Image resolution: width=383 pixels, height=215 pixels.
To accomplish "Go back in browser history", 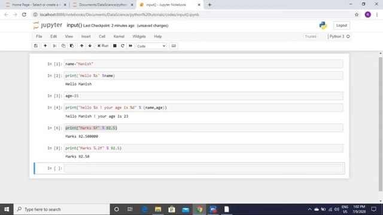I will point(6,14).
